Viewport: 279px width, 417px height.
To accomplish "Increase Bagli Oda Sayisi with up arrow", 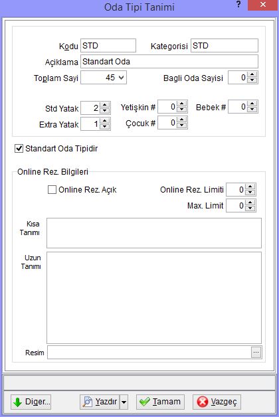I will pos(252,74).
